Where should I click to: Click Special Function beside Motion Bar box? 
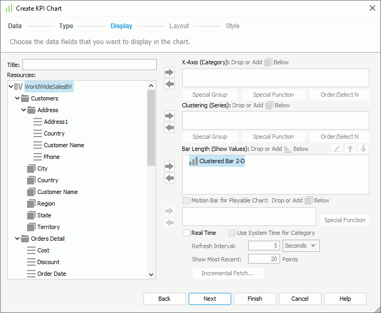[345, 220]
